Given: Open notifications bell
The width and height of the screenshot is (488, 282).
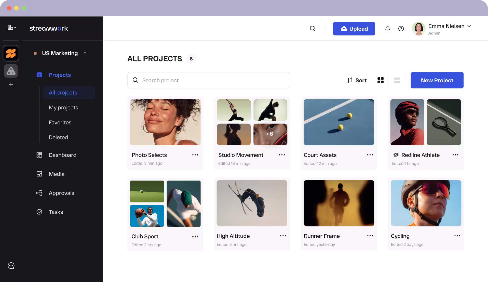Looking at the screenshot, I should 387,29.
